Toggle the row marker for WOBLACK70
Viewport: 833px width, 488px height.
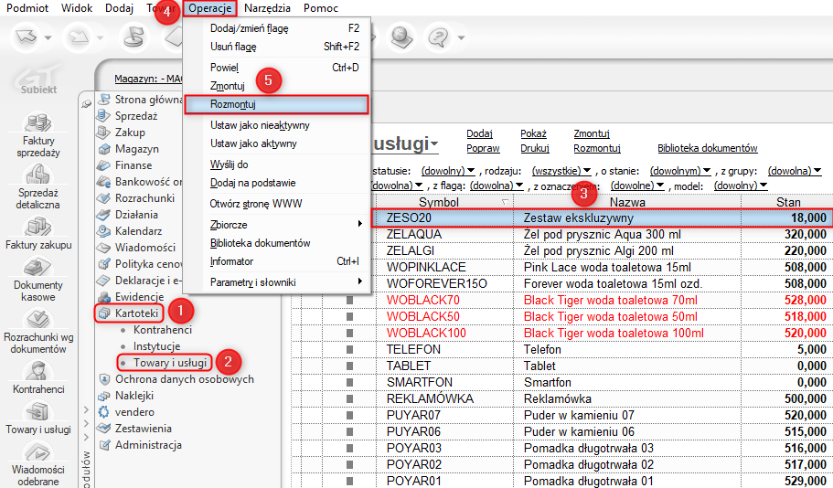pyautogui.click(x=348, y=301)
